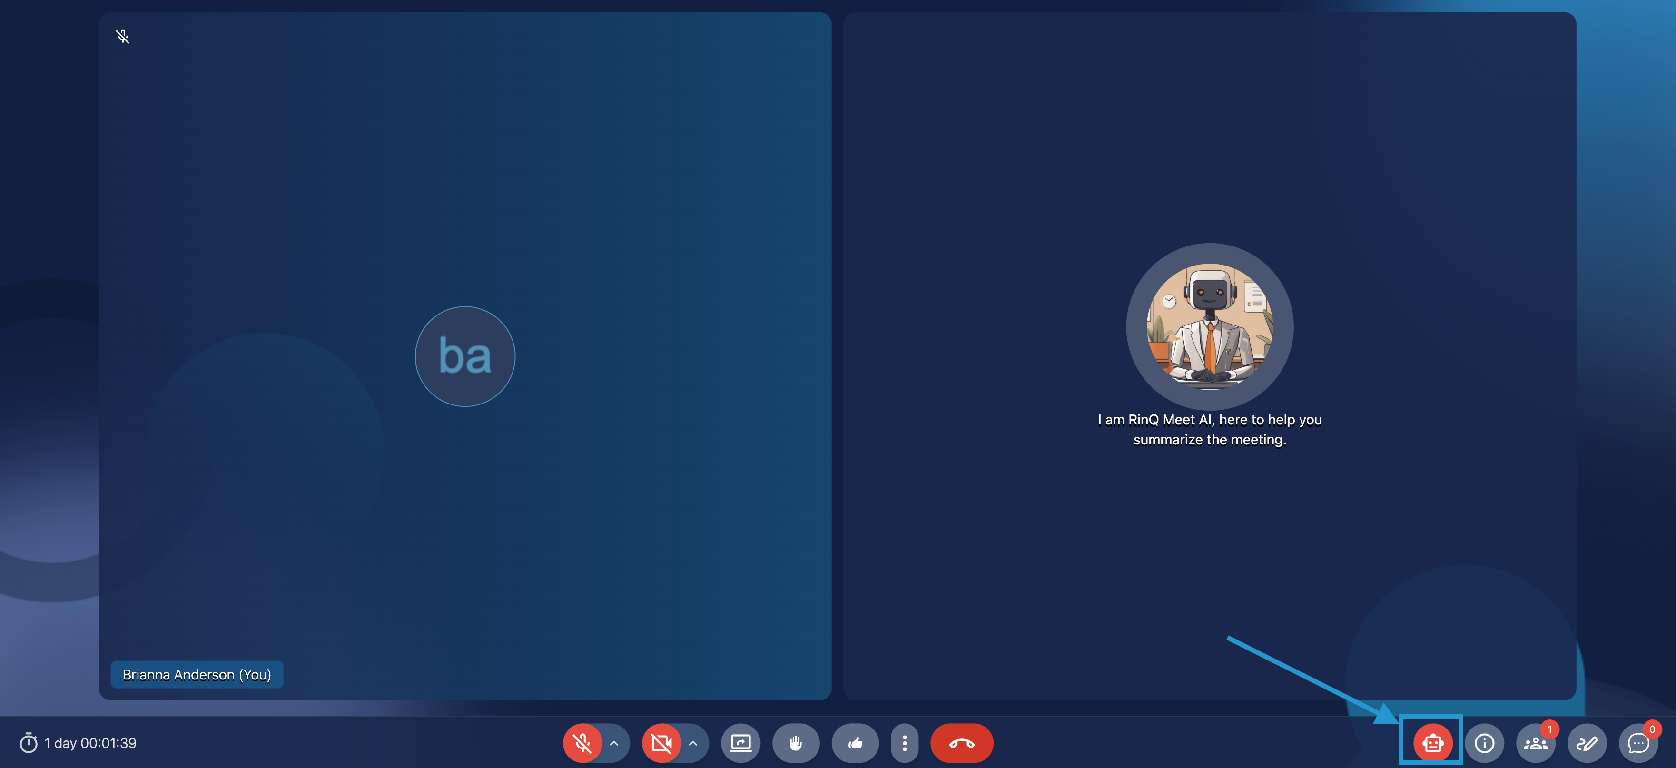Open more actions via three-dot menu

[x=904, y=743]
